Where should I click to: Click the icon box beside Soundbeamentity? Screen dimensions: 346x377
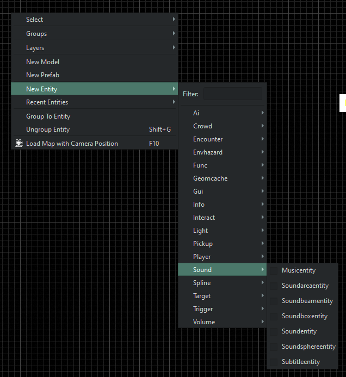pyautogui.click(x=274, y=301)
